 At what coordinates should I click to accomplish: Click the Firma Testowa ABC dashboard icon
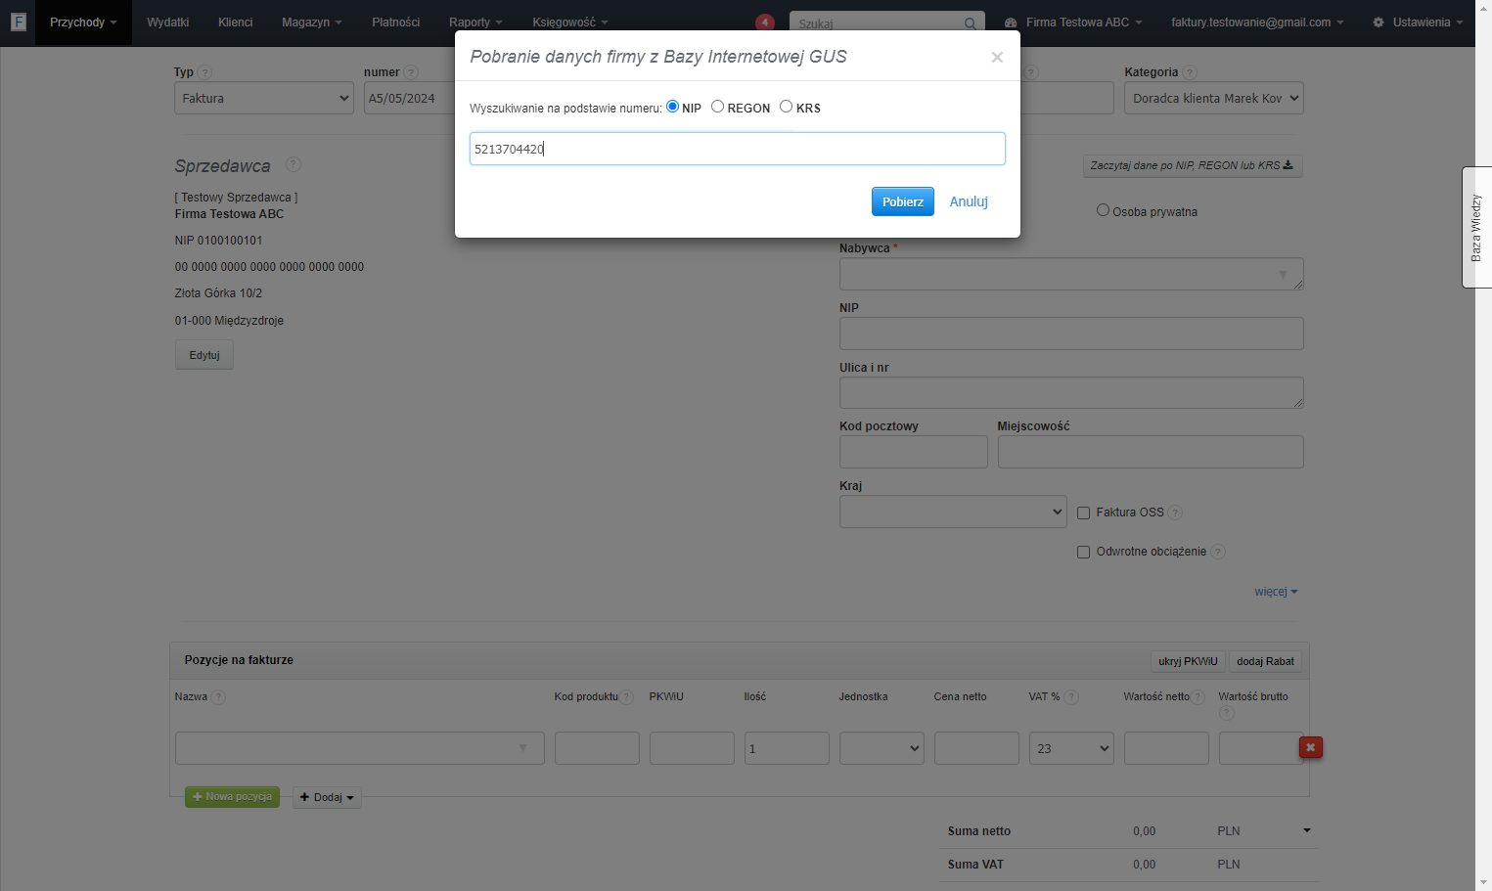[1011, 22]
